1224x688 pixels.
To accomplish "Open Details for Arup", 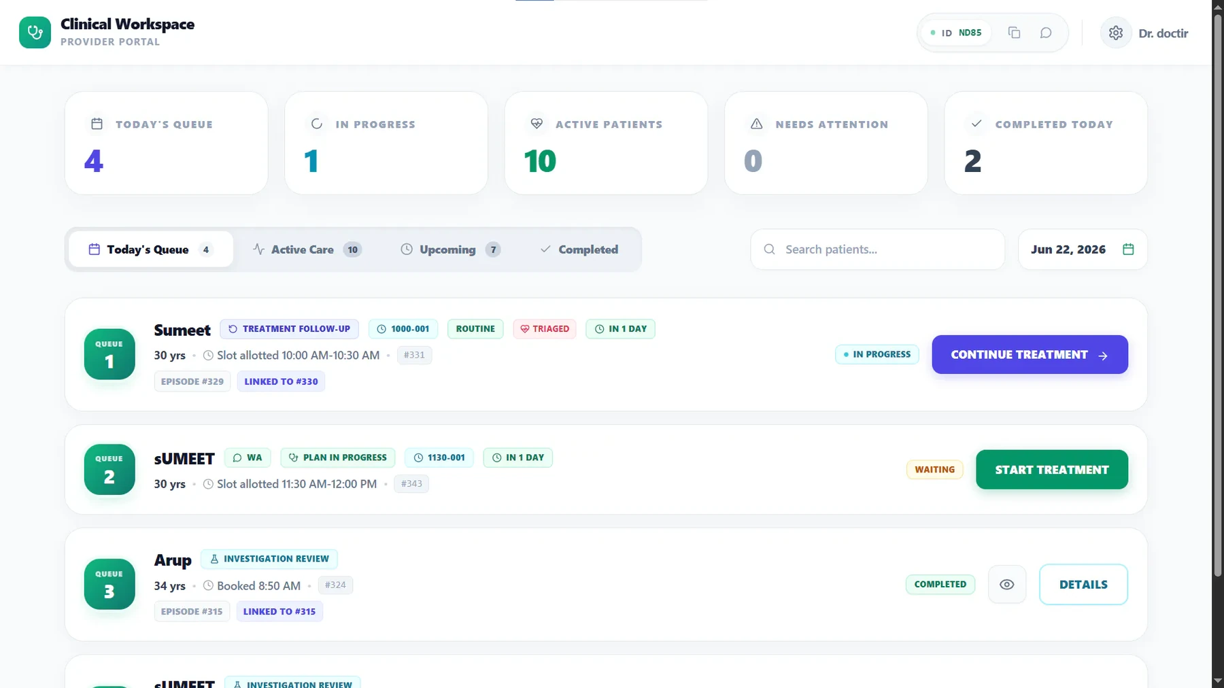I will point(1083,585).
